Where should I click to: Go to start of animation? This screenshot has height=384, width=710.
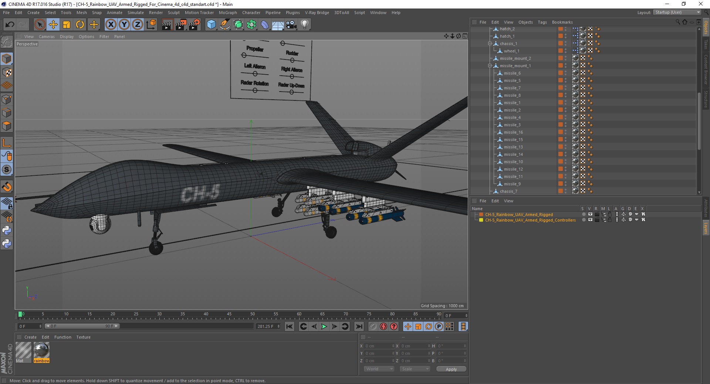coord(289,326)
